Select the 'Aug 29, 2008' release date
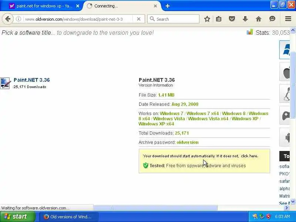296x222 pixels. (185, 104)
